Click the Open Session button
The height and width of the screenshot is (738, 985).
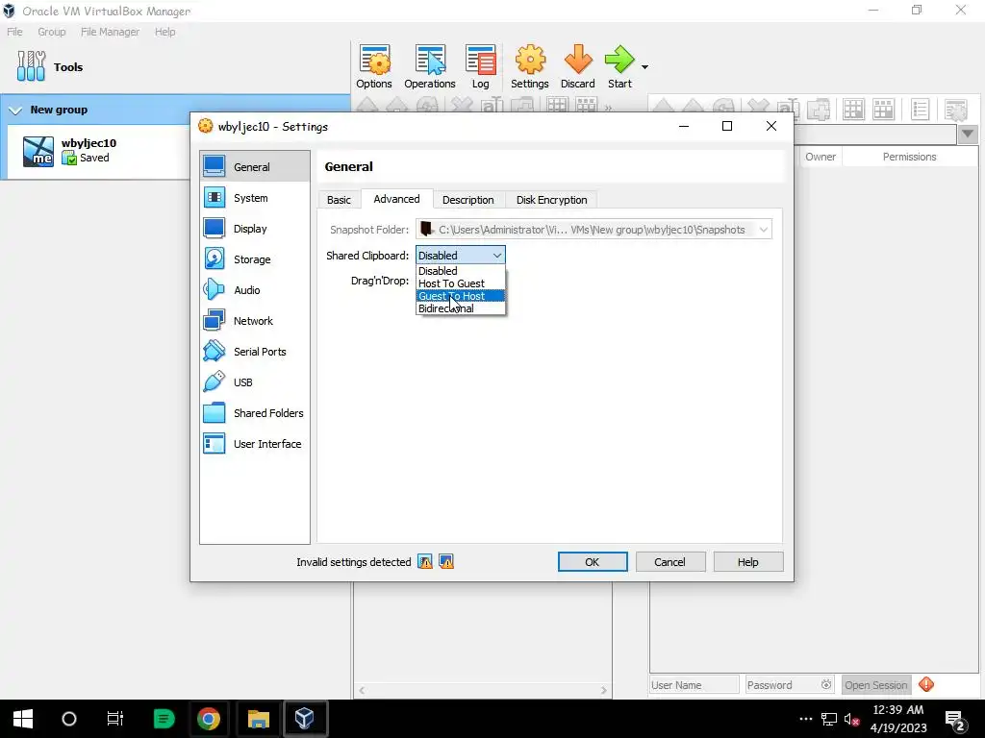point(875,685)
